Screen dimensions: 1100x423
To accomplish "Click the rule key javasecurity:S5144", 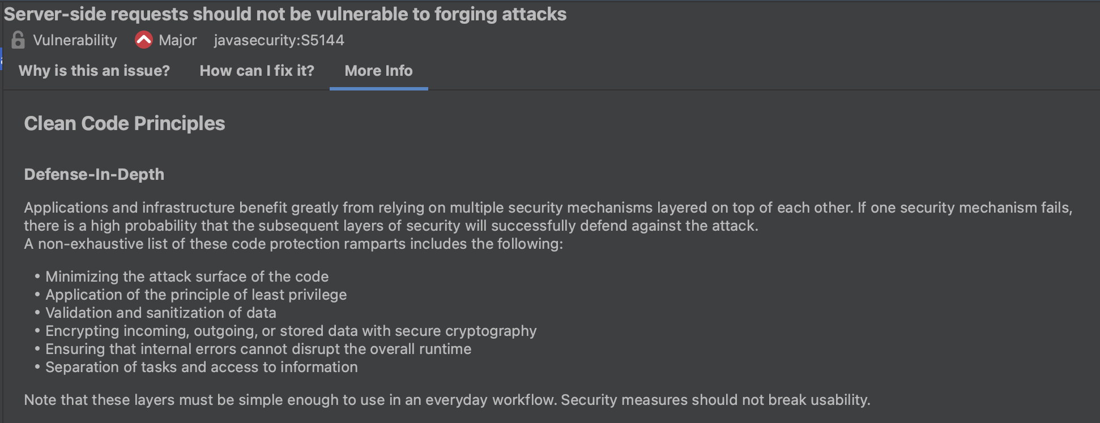I will coord(279,40).
